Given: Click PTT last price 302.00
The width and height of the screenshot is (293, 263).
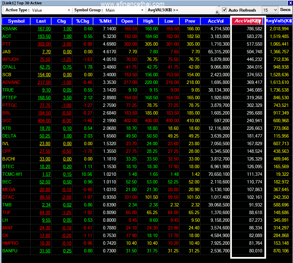Looking at the screenshot, I should [x=44, y=44].
